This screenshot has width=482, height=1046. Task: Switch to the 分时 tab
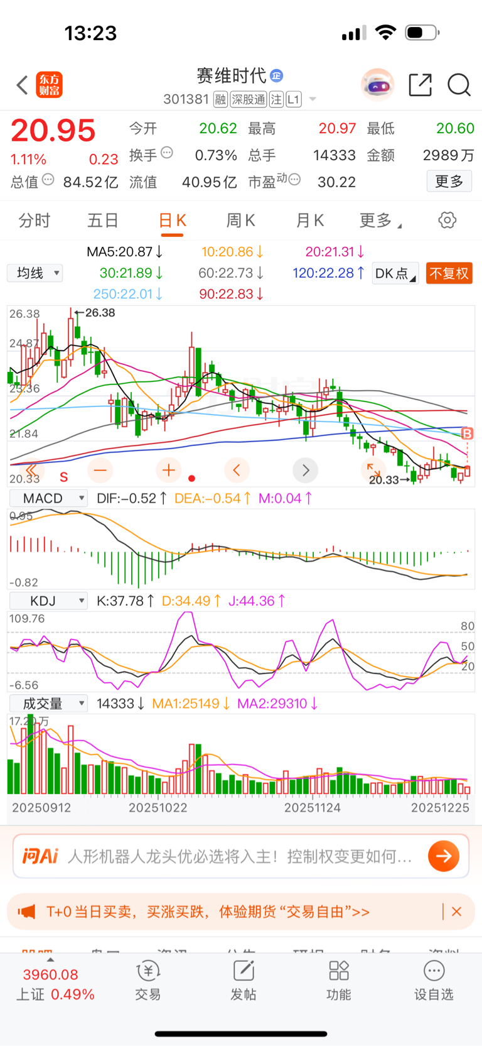point(35,221)
